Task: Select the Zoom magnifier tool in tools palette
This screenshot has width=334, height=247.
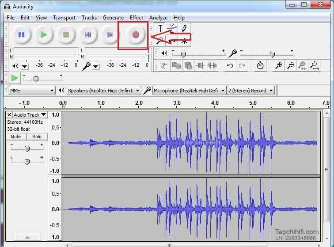Action: 160,41
